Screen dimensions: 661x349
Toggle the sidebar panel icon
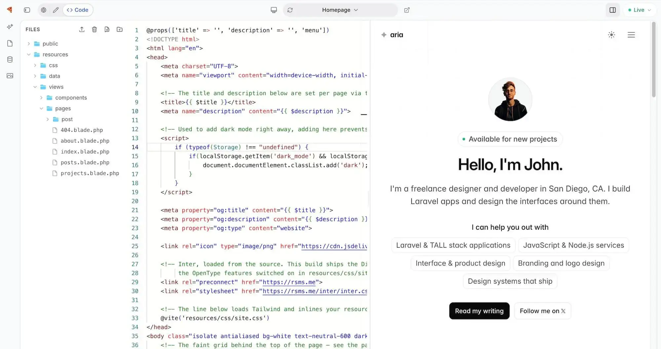click(27, 10)
